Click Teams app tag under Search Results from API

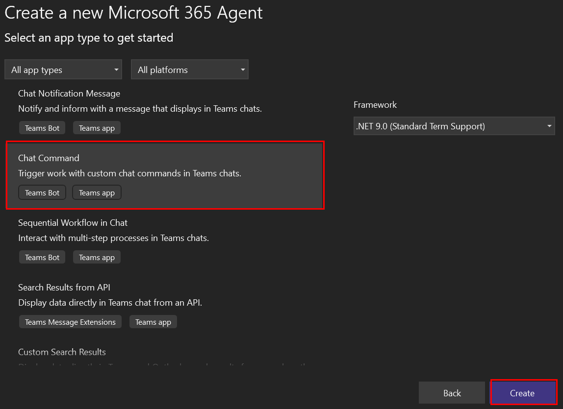tap(153, 322)
